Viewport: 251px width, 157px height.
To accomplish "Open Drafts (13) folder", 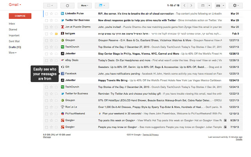I will pyautogui.click(x=15, y=47).
